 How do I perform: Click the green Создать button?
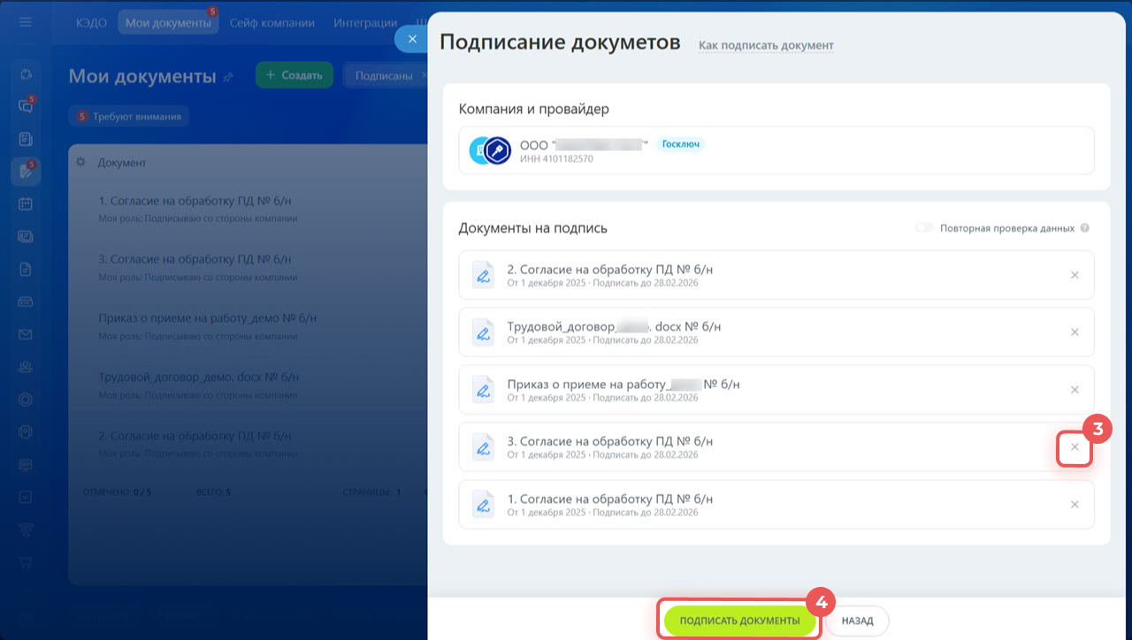tap(294, 75)
